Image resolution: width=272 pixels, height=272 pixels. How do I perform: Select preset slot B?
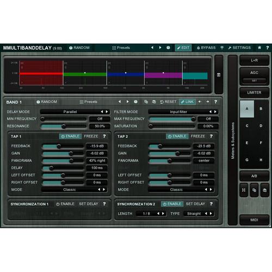(x=261, y=109)
